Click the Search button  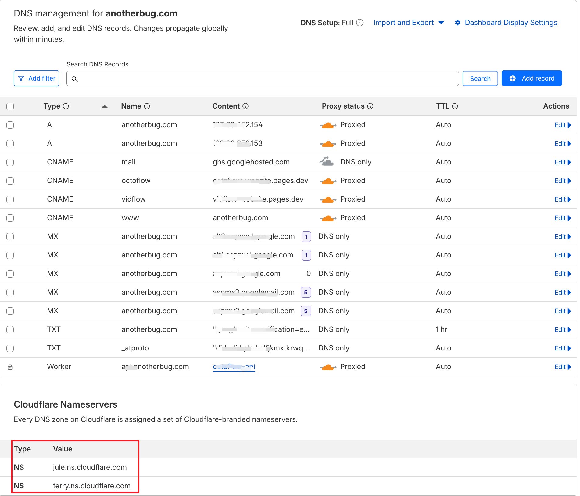pyautogui.click(x=480, y=79)
